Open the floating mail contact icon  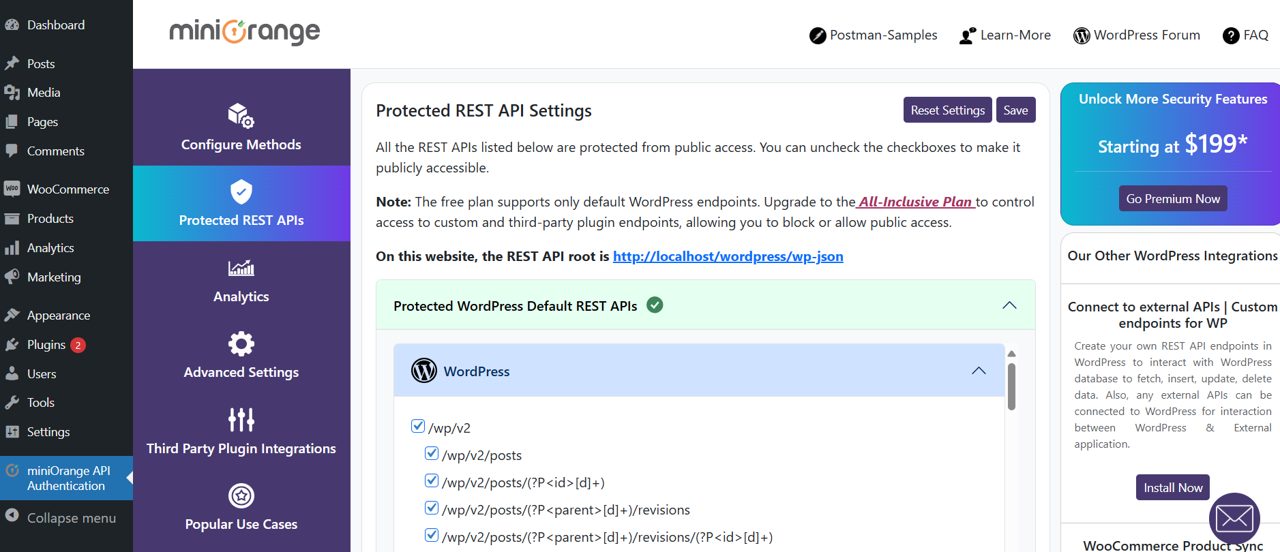pos(1234,518)
